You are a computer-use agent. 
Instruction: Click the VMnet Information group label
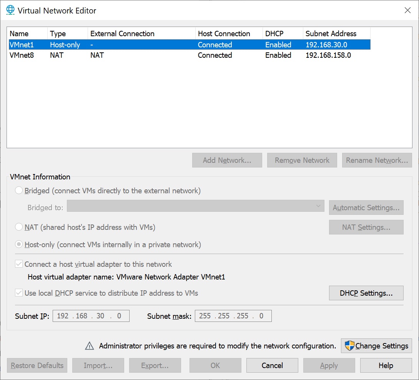40,177
